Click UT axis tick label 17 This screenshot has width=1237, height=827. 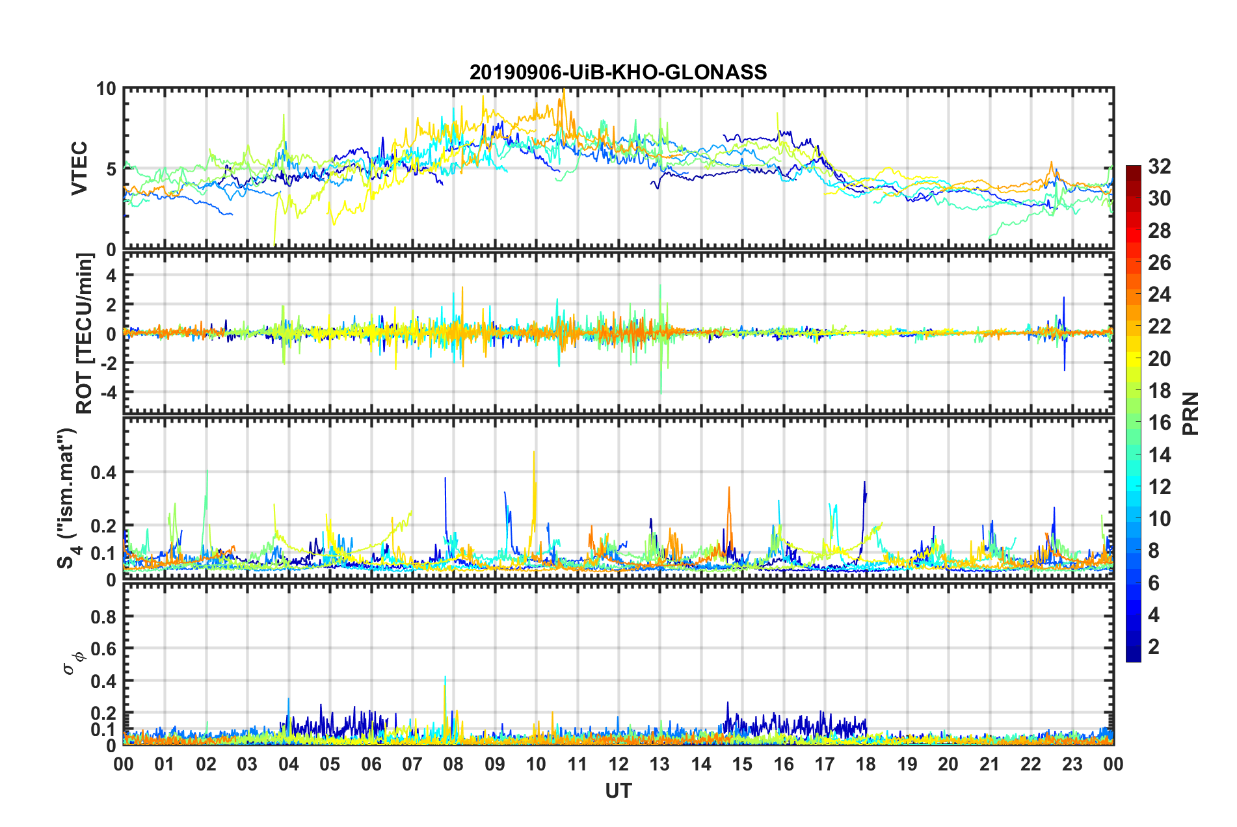click(825, 763)
